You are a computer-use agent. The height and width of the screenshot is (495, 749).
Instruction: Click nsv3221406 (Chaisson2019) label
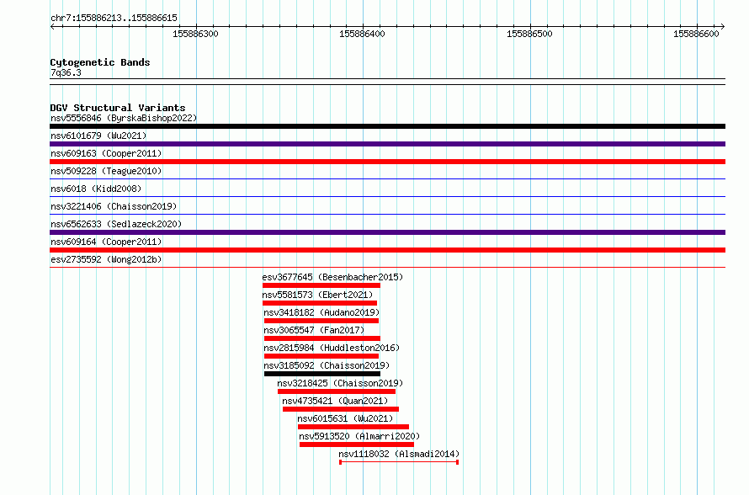point(114,206)
